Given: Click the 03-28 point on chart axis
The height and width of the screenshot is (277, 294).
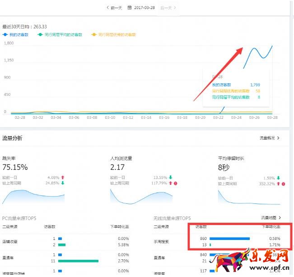Looking at the screenshot, I should pyautogui.click(x=272, y=117).
